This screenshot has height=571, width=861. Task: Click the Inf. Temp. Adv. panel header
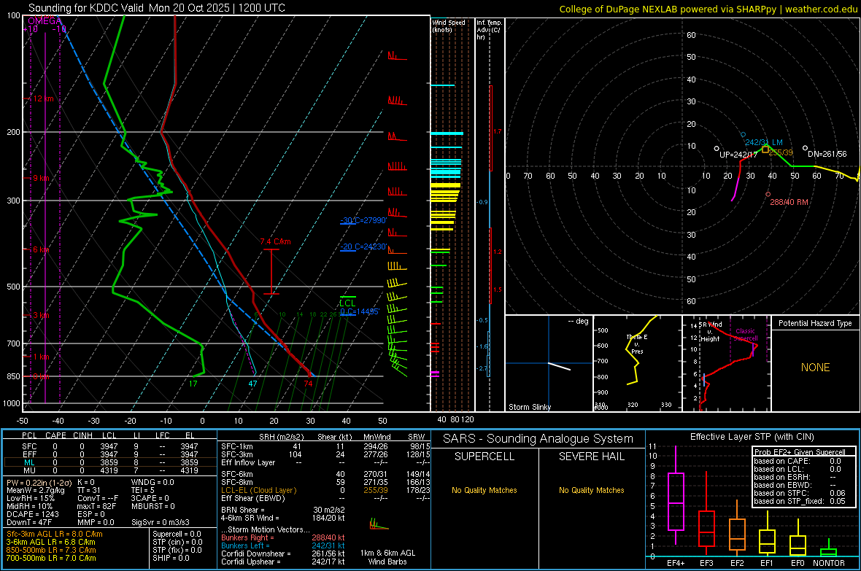(488, 30)
